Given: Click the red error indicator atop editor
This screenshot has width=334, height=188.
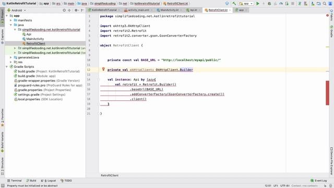Looking at the screenshot, I should point(327,15).
